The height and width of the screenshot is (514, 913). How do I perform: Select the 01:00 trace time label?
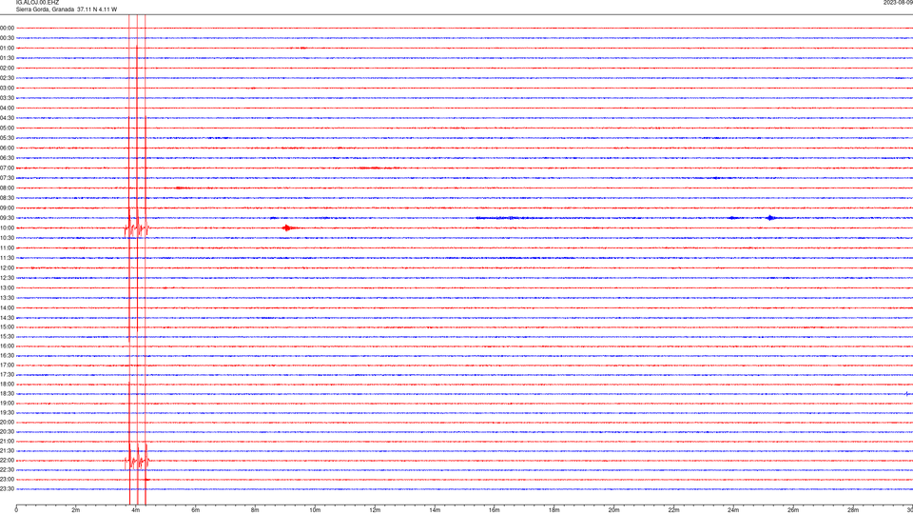point(7,49)
